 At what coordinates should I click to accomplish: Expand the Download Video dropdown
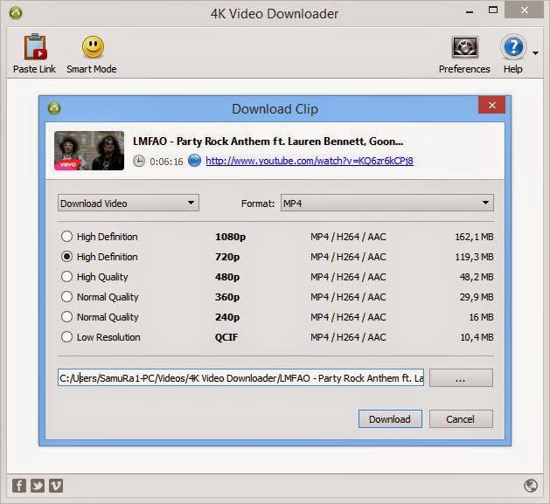129,203
